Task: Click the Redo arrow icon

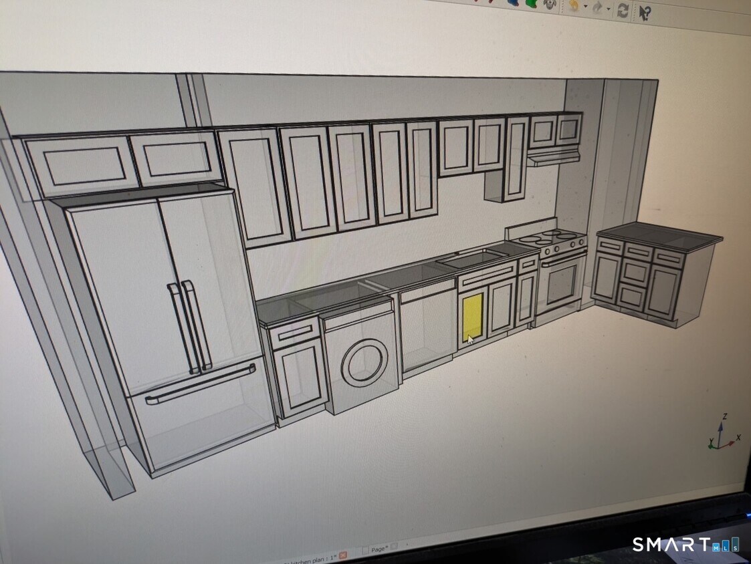Action: click(x=597, y=8)
